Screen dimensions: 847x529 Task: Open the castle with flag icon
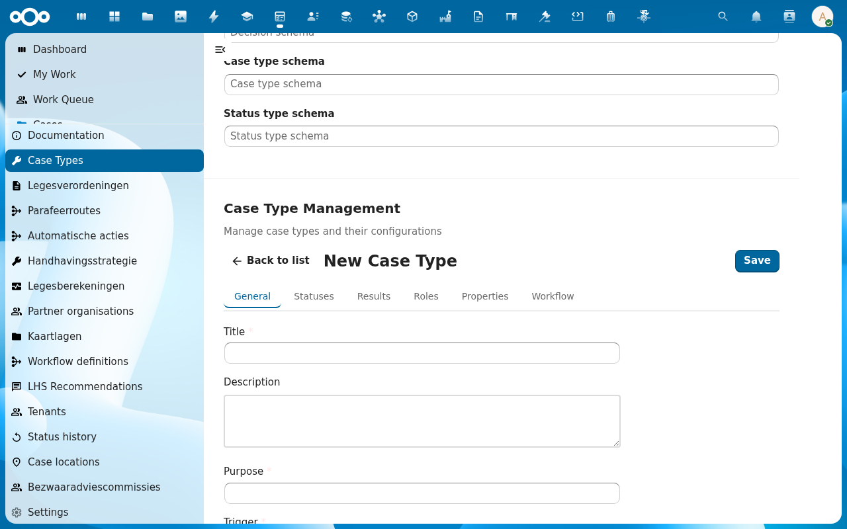coord(445,17)
